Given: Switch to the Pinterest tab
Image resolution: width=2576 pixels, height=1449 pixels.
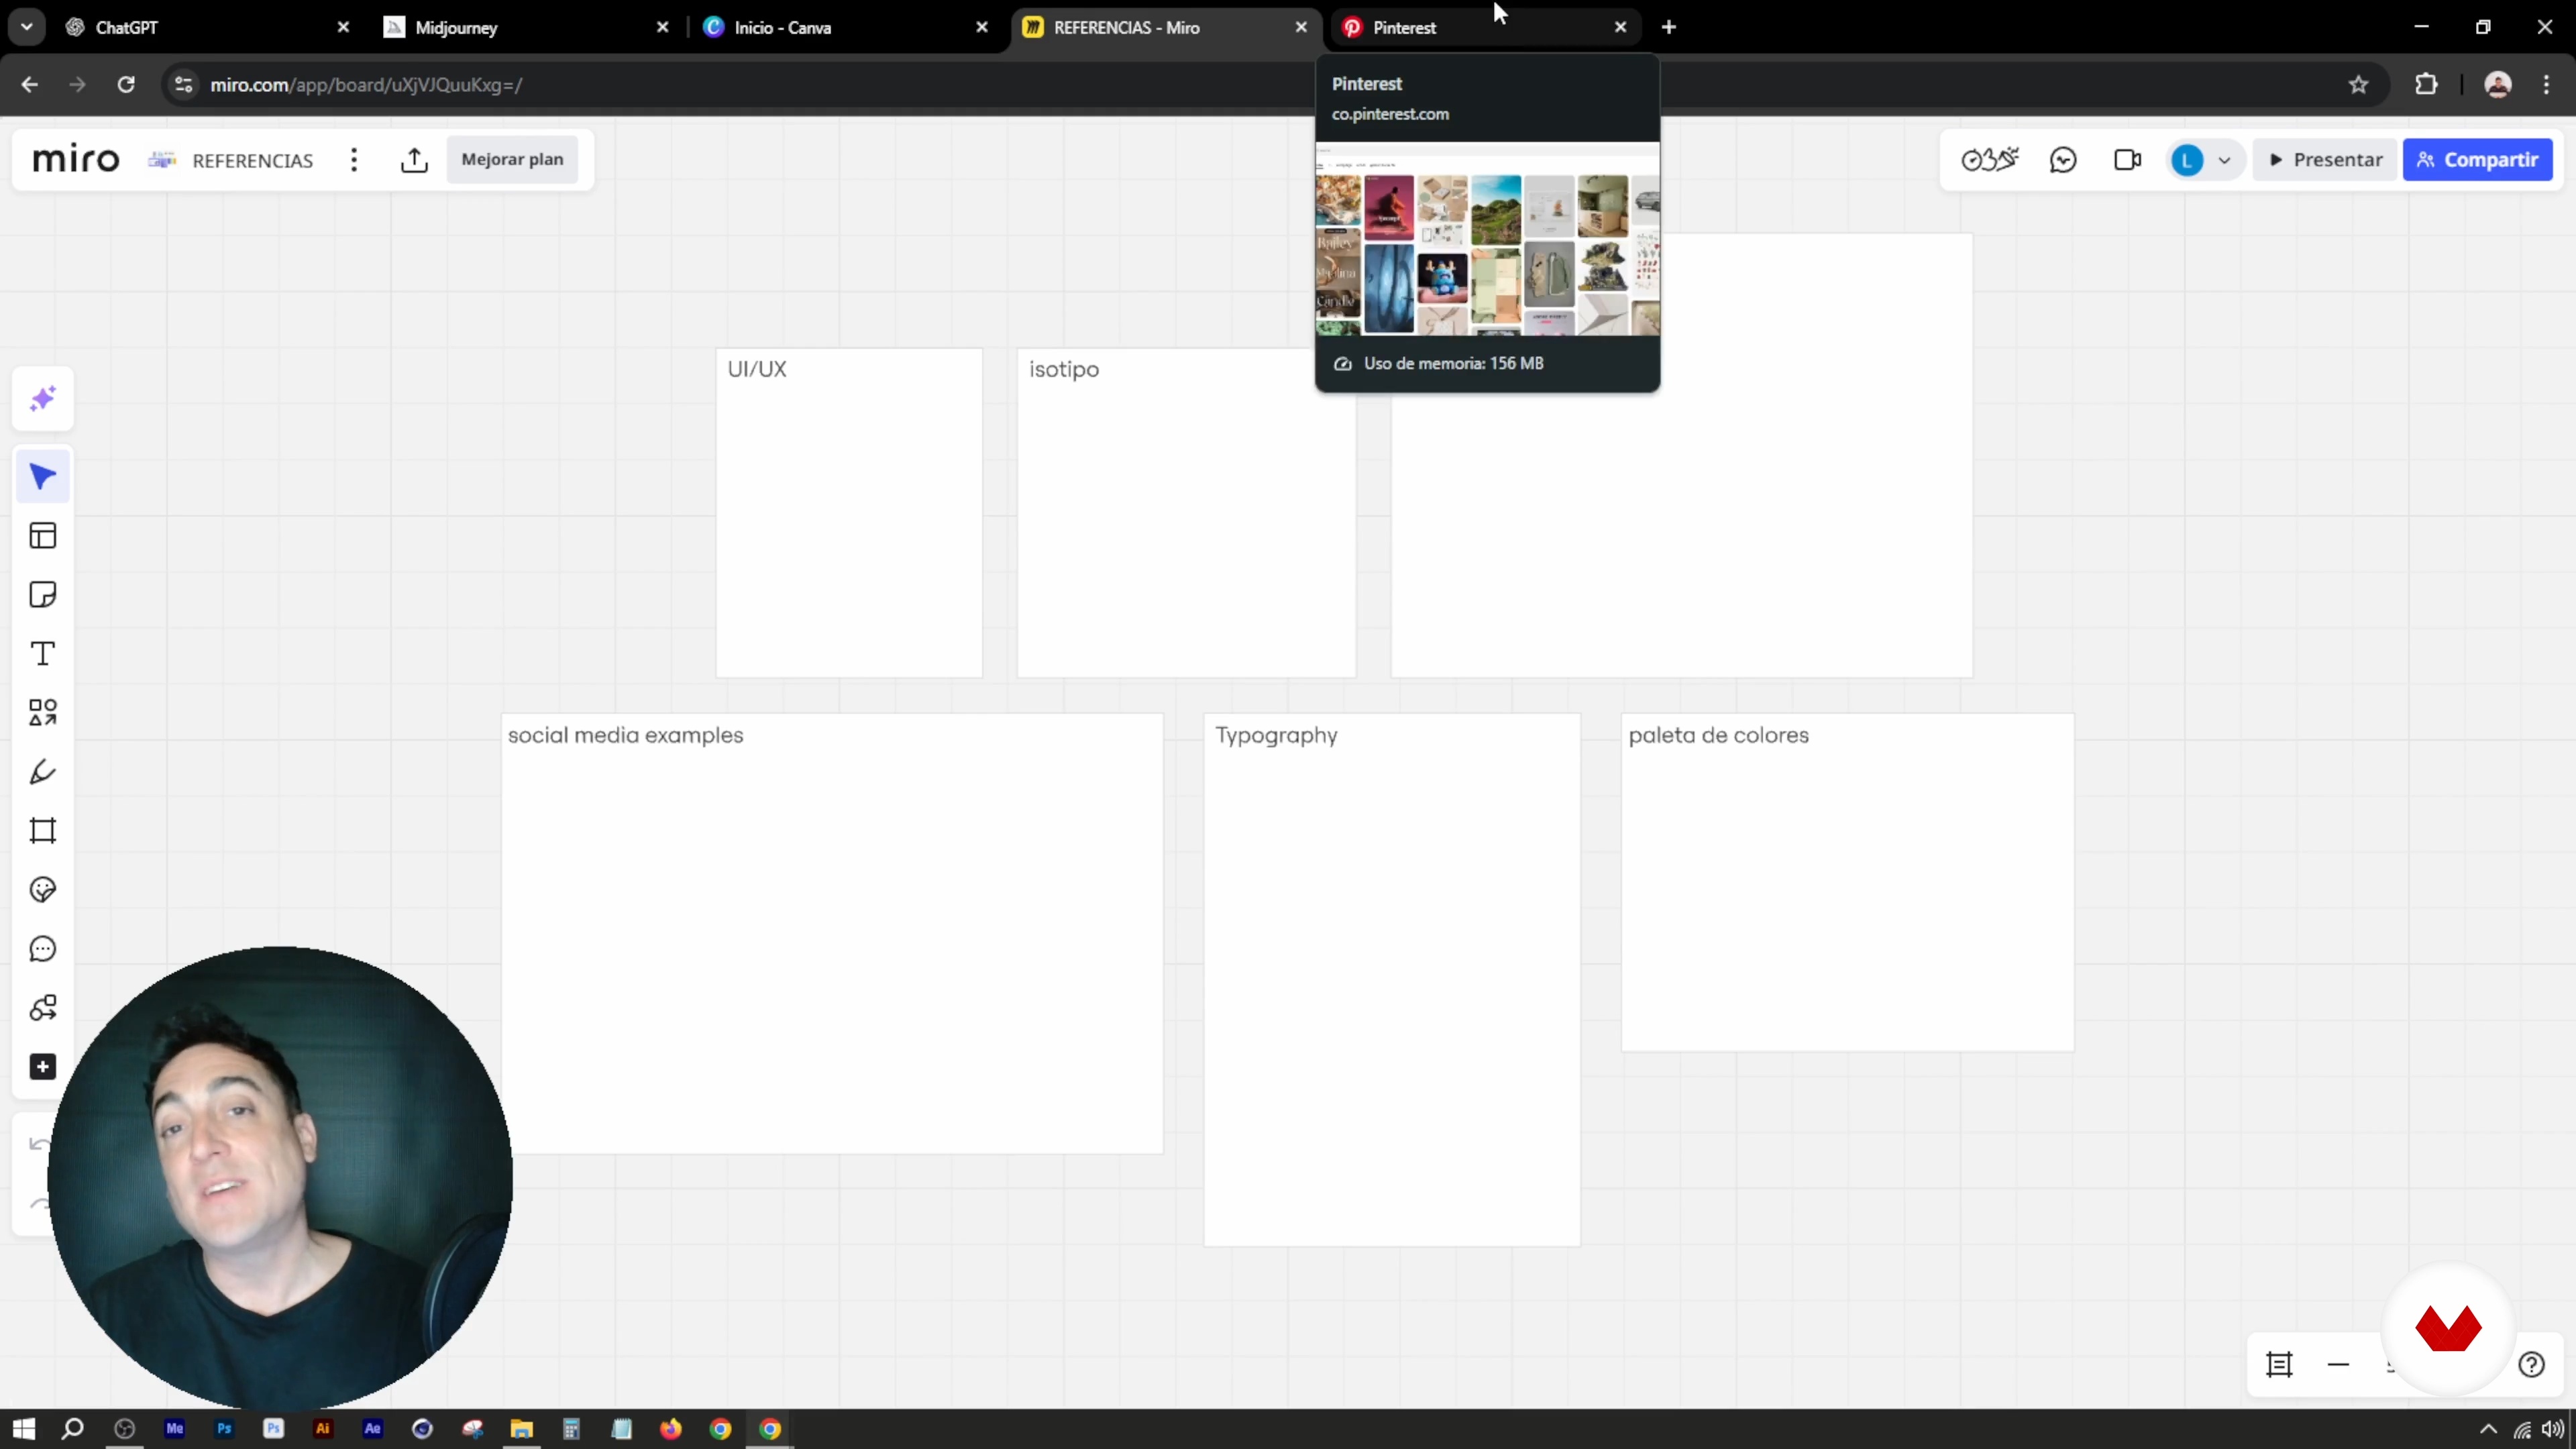Looking at the screenshot, I should 1485,27.
